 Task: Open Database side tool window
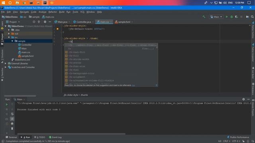pyautogui.click(x=253, y=89)
